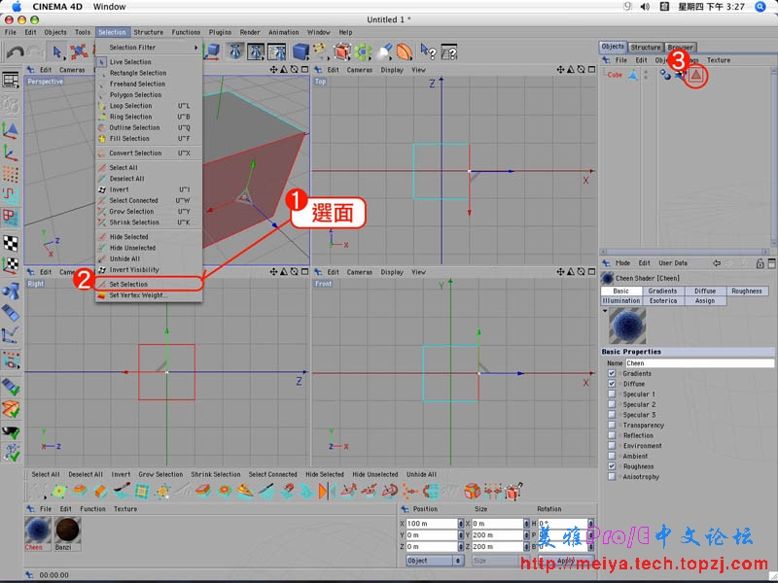
Task: Switch to the Structure tab in Objects panel
Action: [646, 47]
